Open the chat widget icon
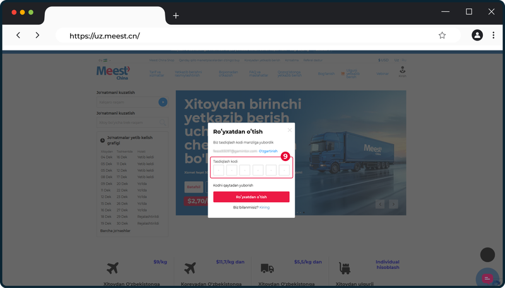 (487, 279)
